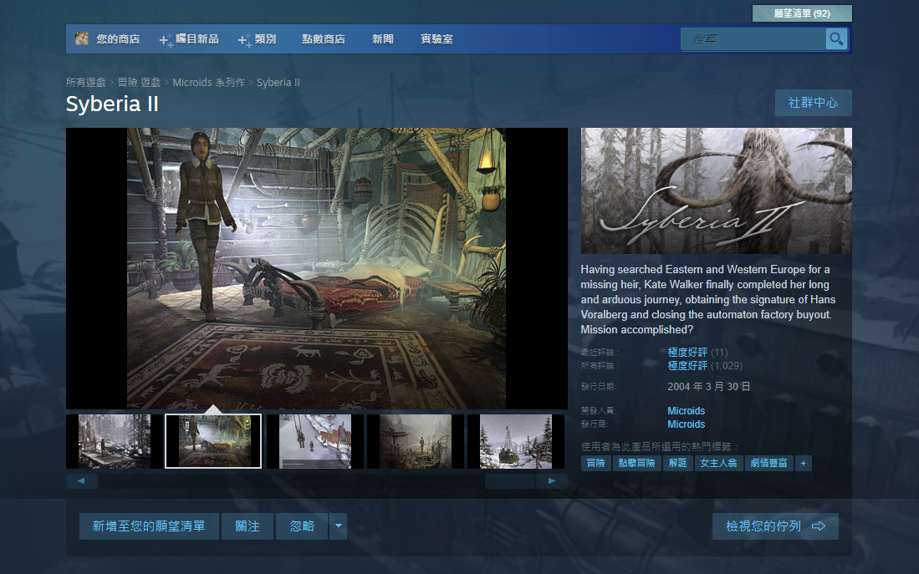Open 您的商店 avatar menu
Screen dimensions: 919x574
(81, 38)
